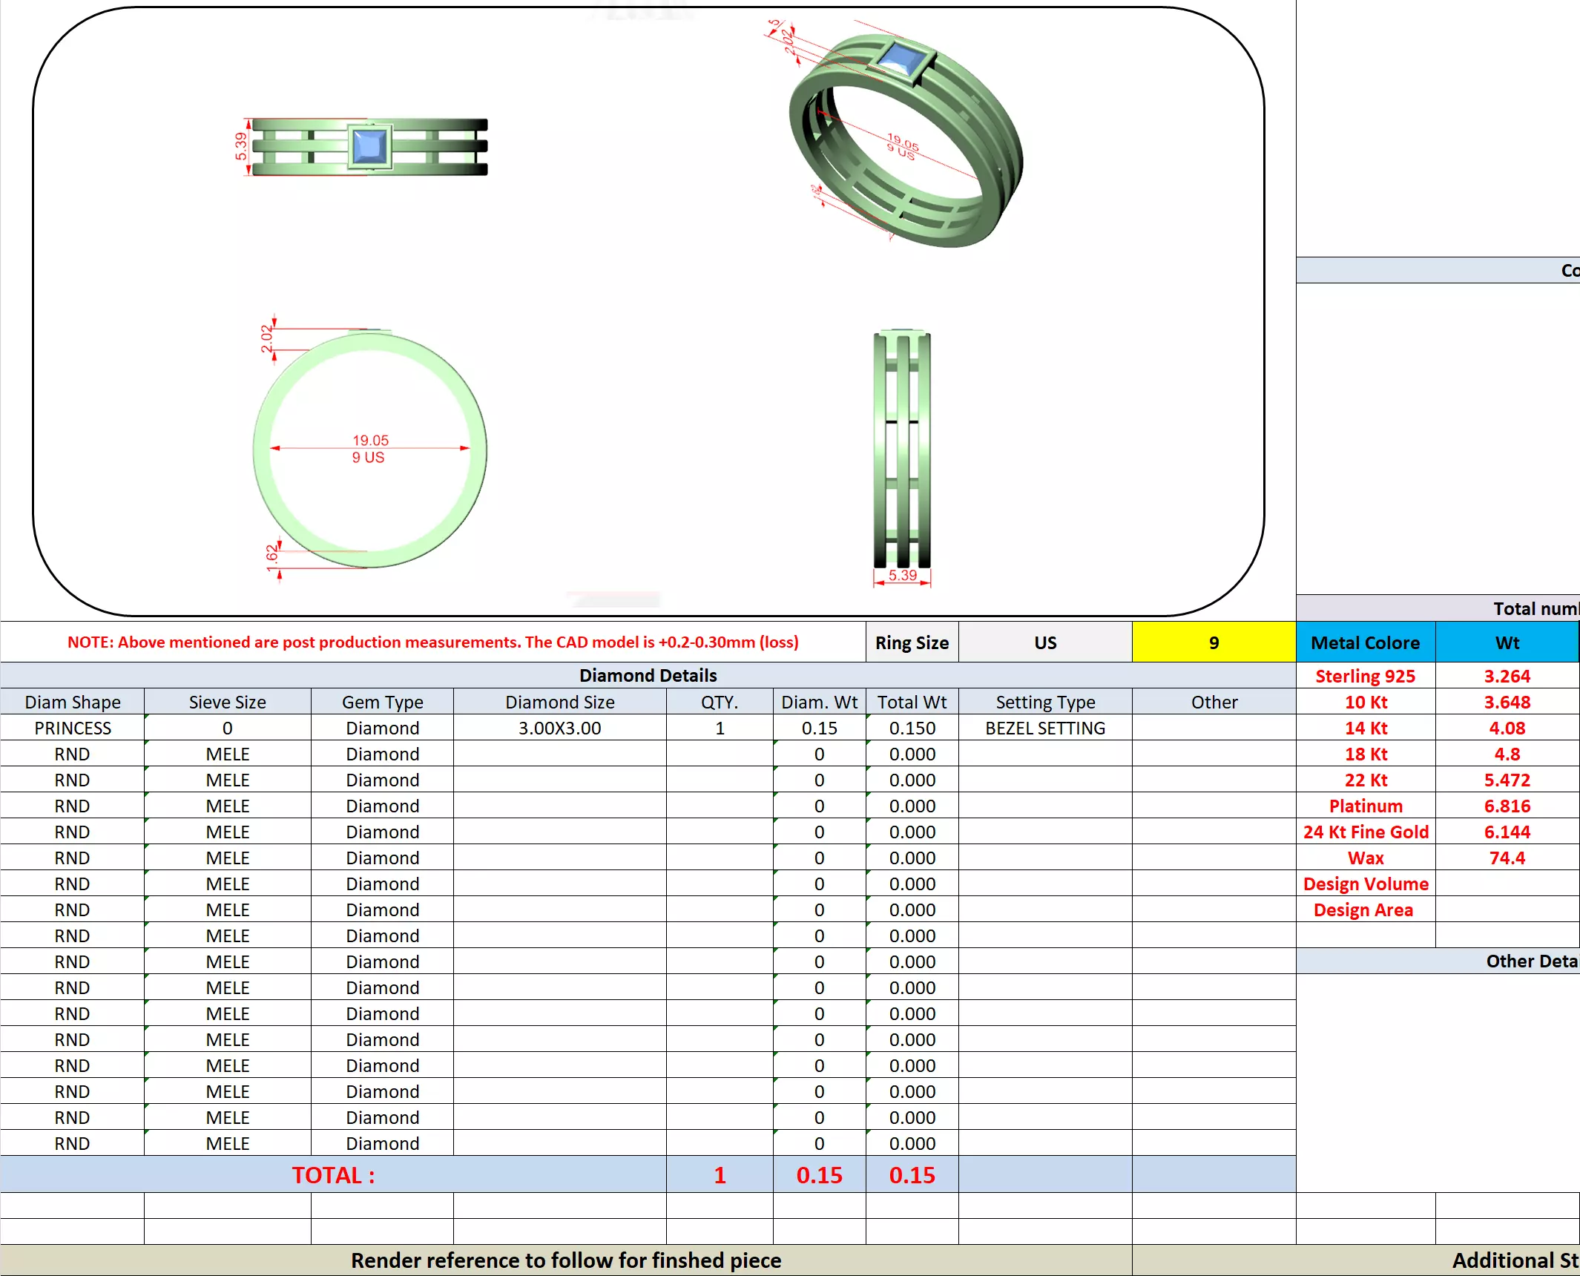Viewport: 1580px width, 1276px height.
Task: Click the yellow ring size cell showing 9
Action: (x=1213, y=642)
